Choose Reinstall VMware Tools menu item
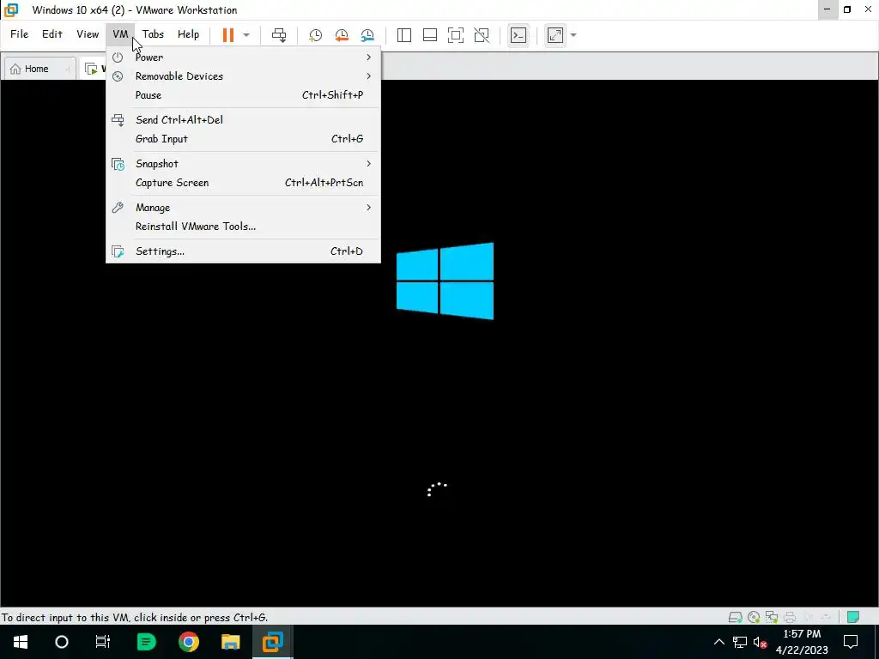 [243, 227]
